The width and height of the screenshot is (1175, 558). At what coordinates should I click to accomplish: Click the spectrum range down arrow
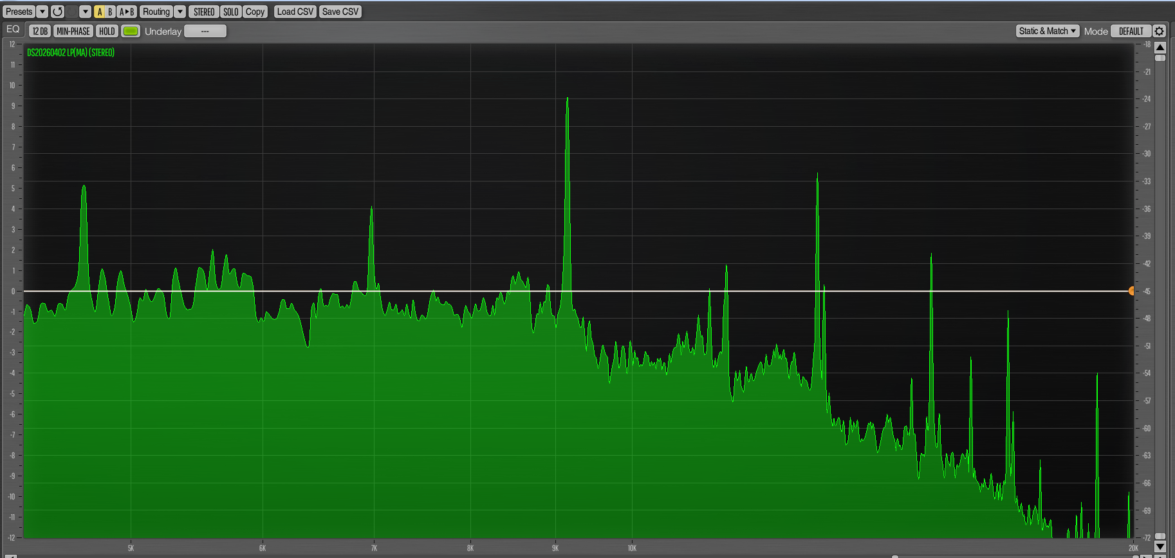coord(1160,546)
